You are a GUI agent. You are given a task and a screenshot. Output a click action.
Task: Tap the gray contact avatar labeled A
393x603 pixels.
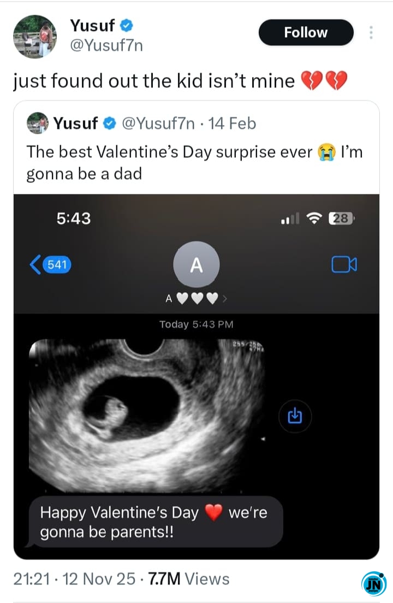[x=196, y=265]
